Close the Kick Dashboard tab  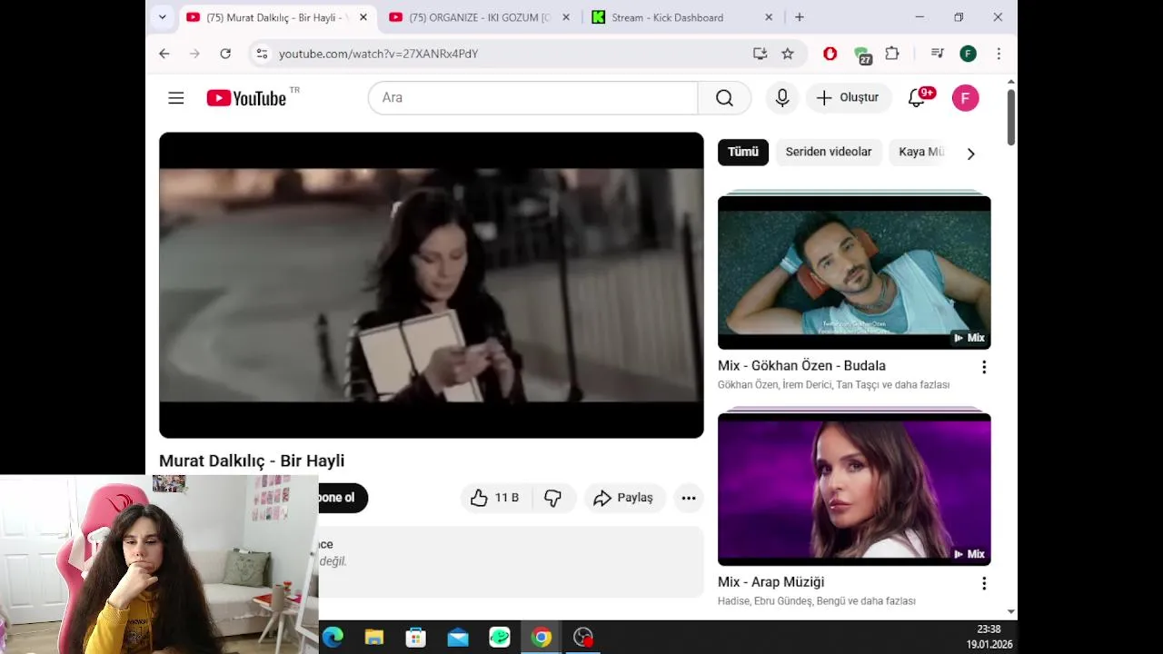(769, 17)
